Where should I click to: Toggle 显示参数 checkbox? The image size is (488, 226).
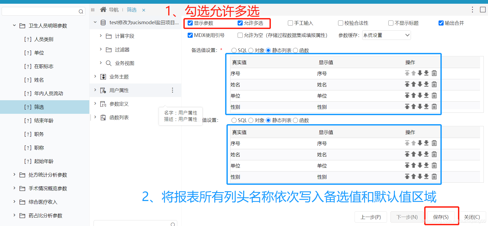(x=190, y=23)
